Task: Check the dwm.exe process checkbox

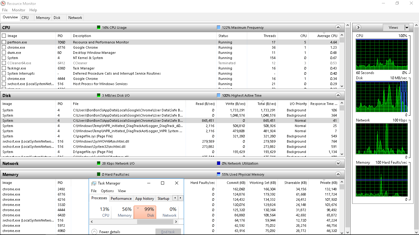Action: (4, 53)
